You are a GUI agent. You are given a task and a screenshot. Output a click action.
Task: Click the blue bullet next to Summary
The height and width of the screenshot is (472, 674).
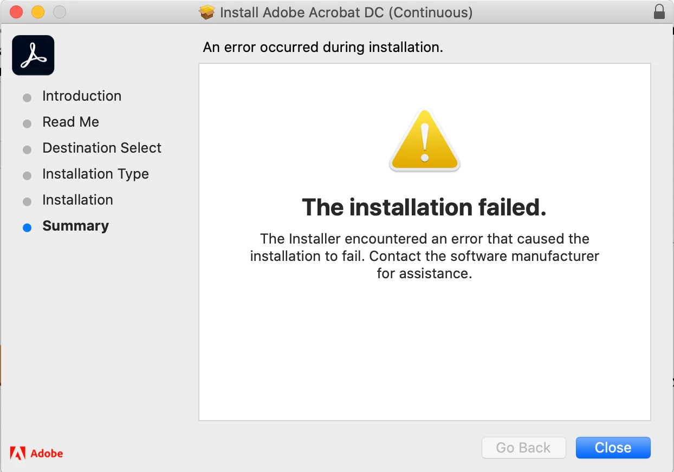pos(27,228)
